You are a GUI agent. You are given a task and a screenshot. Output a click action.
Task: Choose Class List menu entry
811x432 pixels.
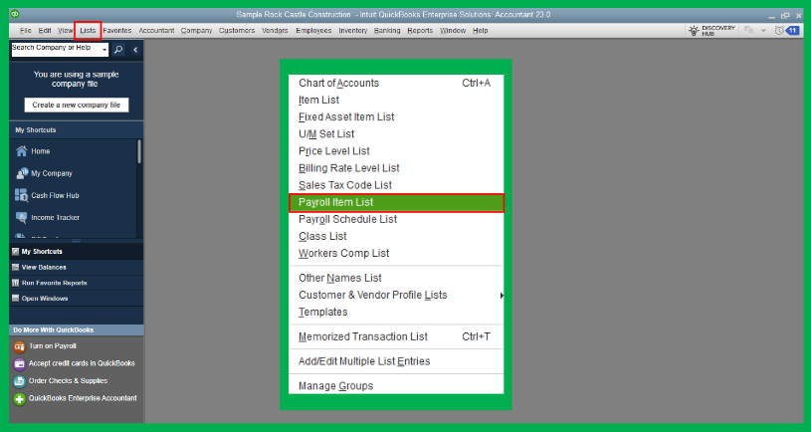coord(396,237)
